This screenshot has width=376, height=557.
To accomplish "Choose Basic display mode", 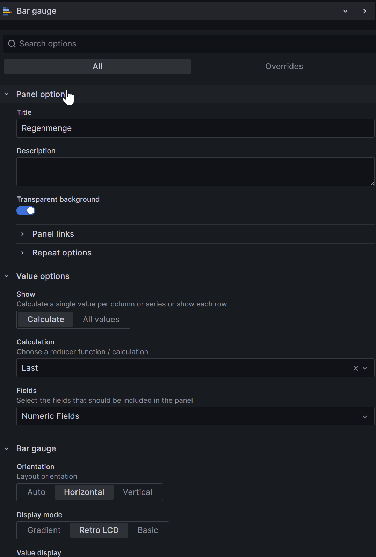I will tap(148, 530).
